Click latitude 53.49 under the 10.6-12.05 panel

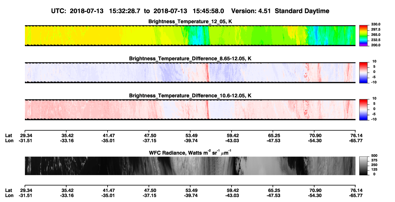pyautogui.click(x=191, y=135)
